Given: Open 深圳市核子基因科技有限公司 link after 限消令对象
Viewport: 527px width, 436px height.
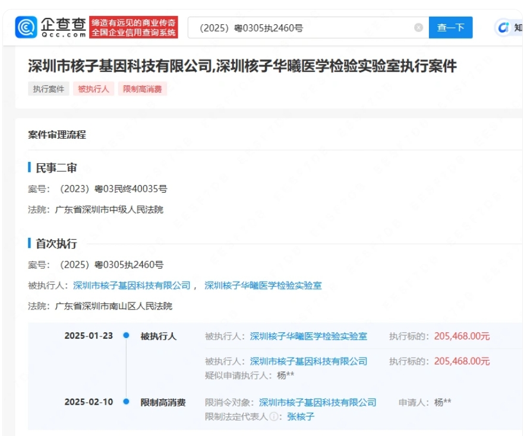Looking at the screenshot, I should tap(317, 402).
